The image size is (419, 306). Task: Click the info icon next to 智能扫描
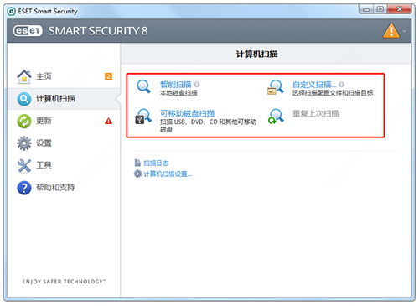tap(197, 84)
